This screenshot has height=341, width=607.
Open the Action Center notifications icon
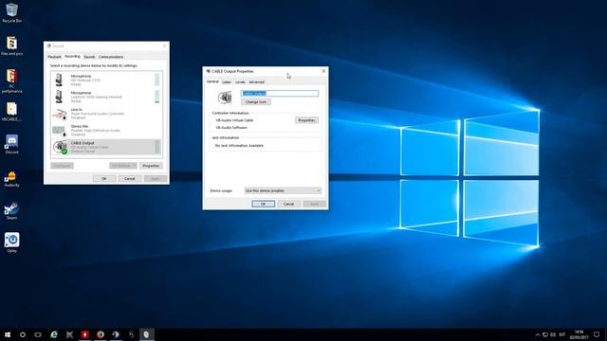[x=597, y=334]
